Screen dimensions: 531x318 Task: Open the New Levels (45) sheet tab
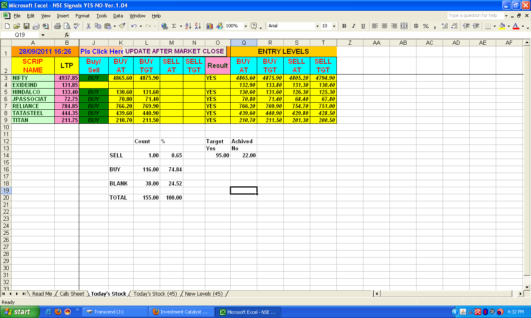[x=204, y=294]
